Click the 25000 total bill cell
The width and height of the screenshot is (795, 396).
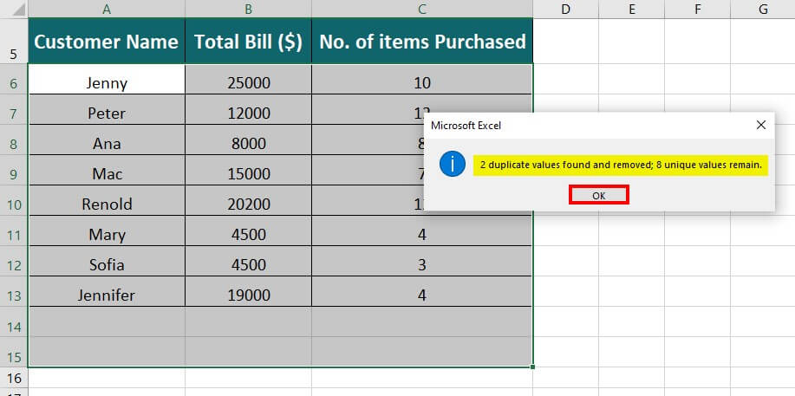[x=249, y=79]
